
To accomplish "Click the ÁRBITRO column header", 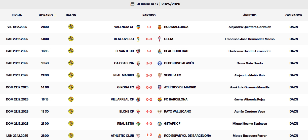I will coord(250,15).
